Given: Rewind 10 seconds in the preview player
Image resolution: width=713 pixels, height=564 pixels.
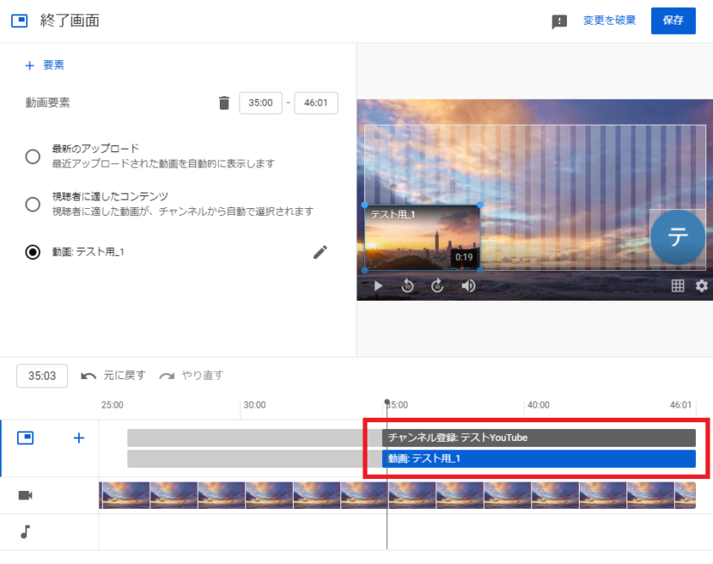Looking at the screenshot, I should pos(407,285).
